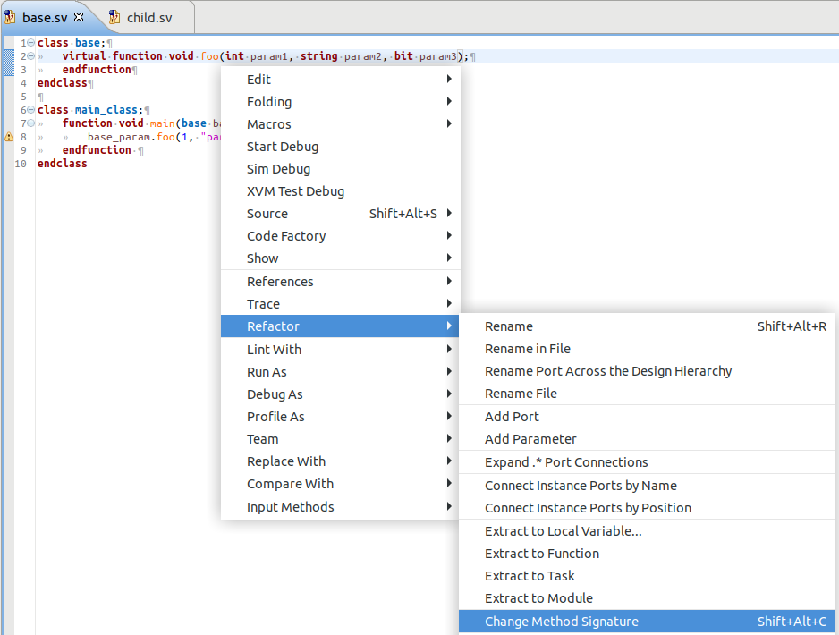Switch to the child.sv tab
This screenshot has height=635, width=839.
[x=149, y=17]
